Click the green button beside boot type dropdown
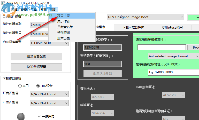Image resolution: width=199 pixels, height=120 pixels. point(193,17)
